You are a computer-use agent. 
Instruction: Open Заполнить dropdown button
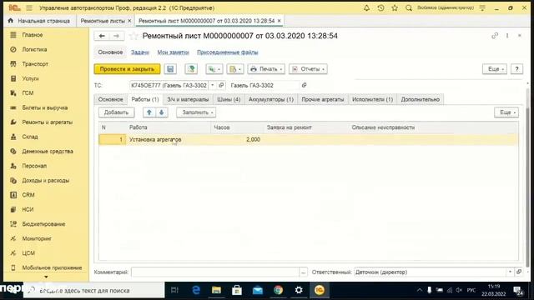tap(196, 112)
